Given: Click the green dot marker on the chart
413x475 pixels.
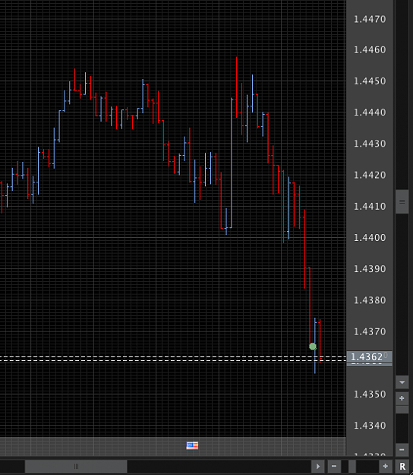Looking at the screenshot, I should (313, 347).
